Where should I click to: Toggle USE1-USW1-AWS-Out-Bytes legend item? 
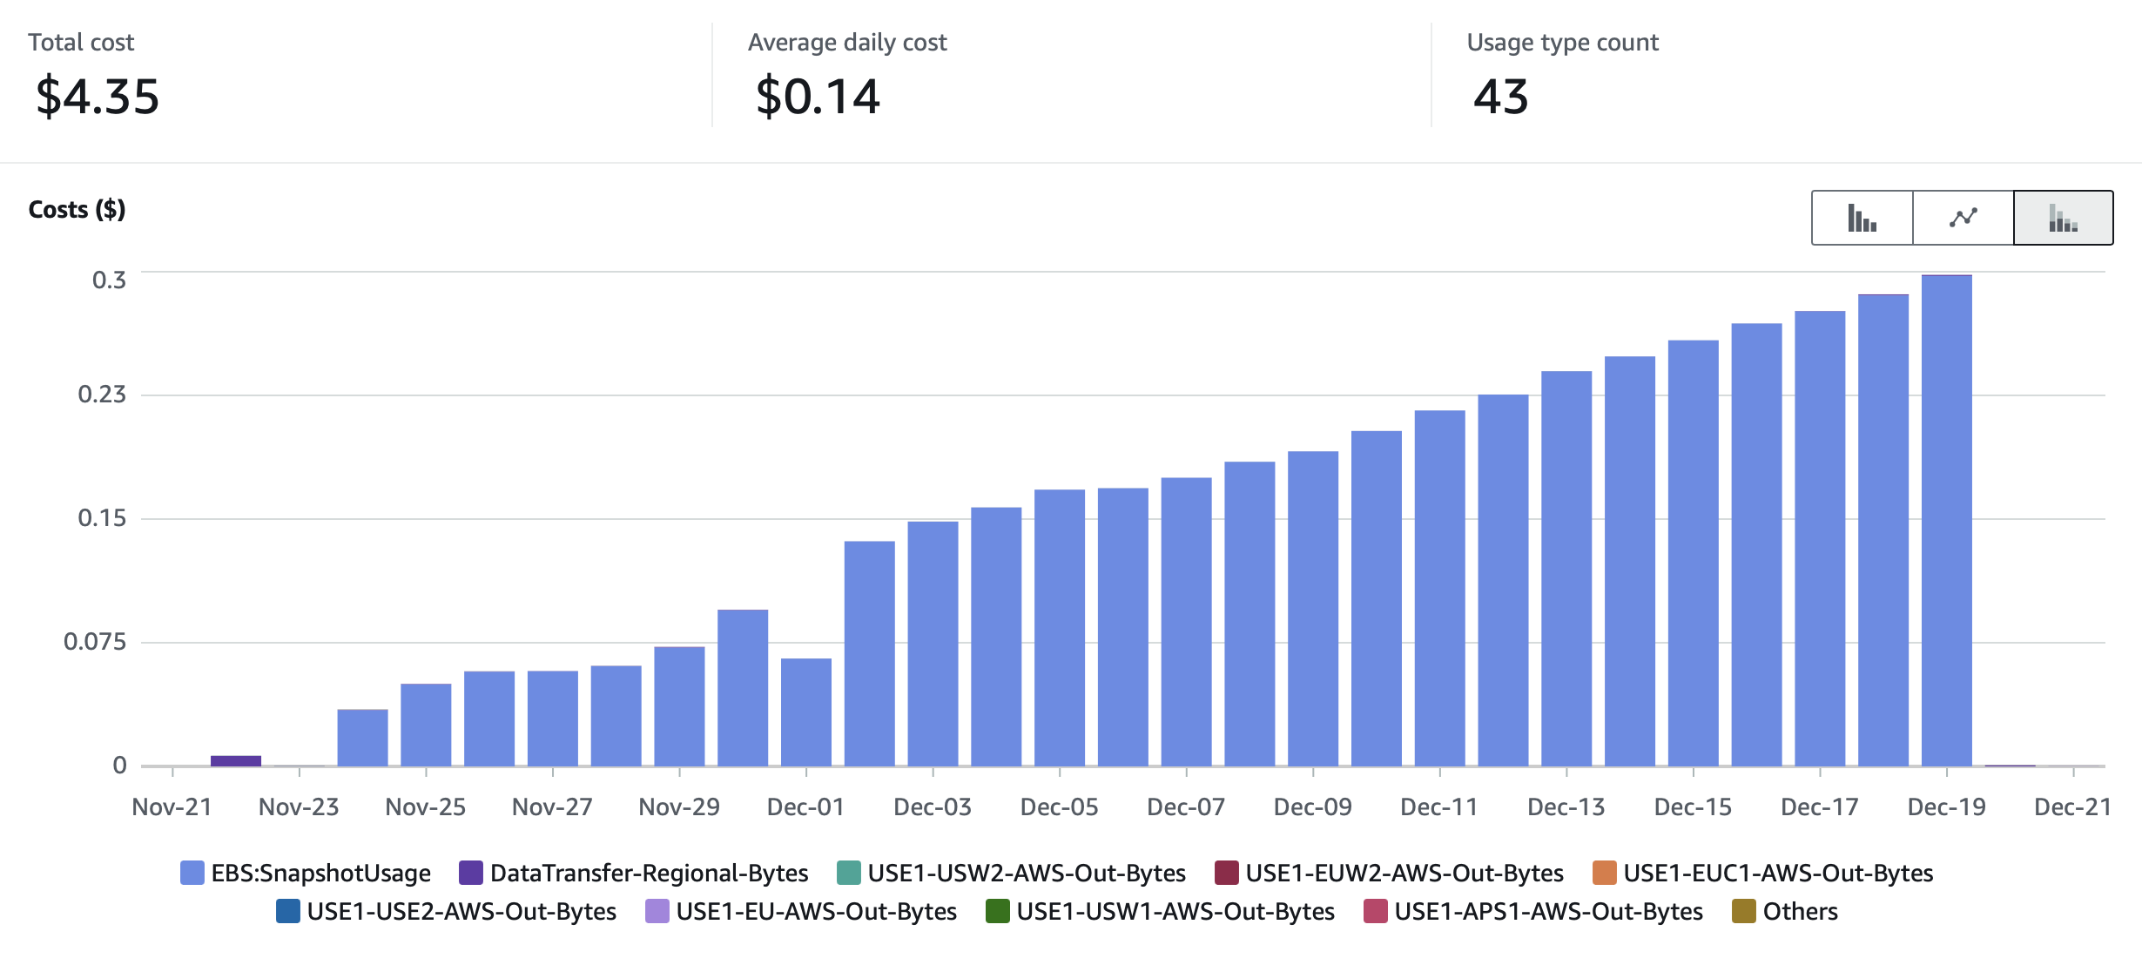[x=1175, y=911]
